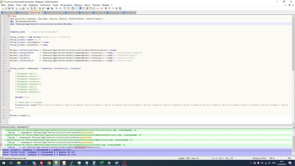Screen dimensions: 295x166
Task: Open the Опции menu
Action: click(55, 5)
